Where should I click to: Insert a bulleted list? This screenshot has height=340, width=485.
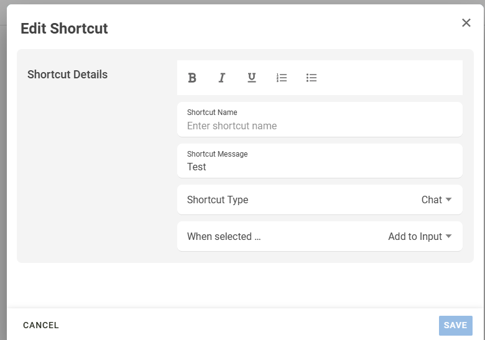(312, 78)
